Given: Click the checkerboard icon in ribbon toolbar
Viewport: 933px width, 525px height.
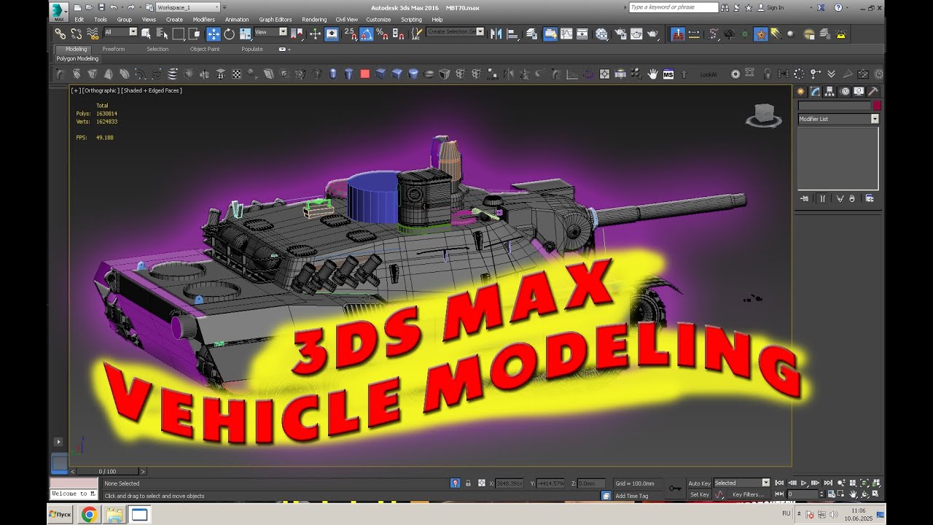Looking at the screenshot, I should (x=237, y=74).
